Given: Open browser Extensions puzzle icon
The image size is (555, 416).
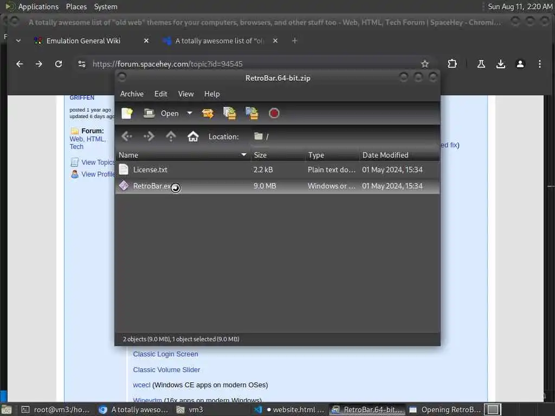Looking at the screenshot, I should [x=452, y=64].
